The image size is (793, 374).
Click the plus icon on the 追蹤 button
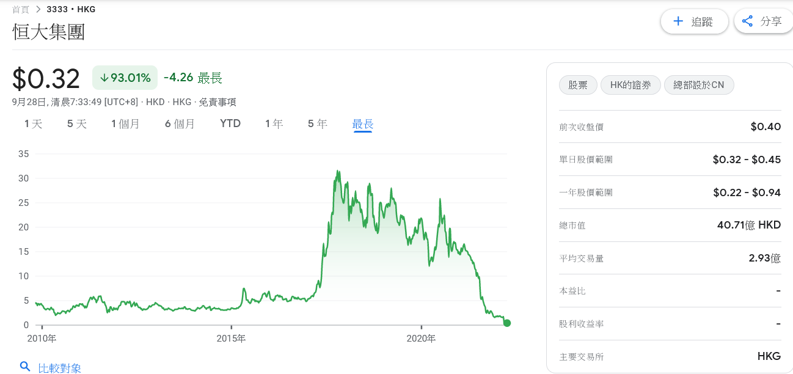point(678,21)
